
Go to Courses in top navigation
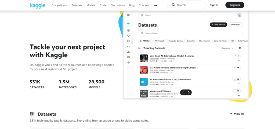point(144,5)
